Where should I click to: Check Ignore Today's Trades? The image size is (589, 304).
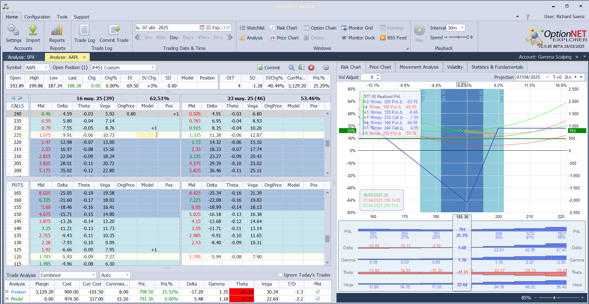pyautogui.click(x=280, y=275)
